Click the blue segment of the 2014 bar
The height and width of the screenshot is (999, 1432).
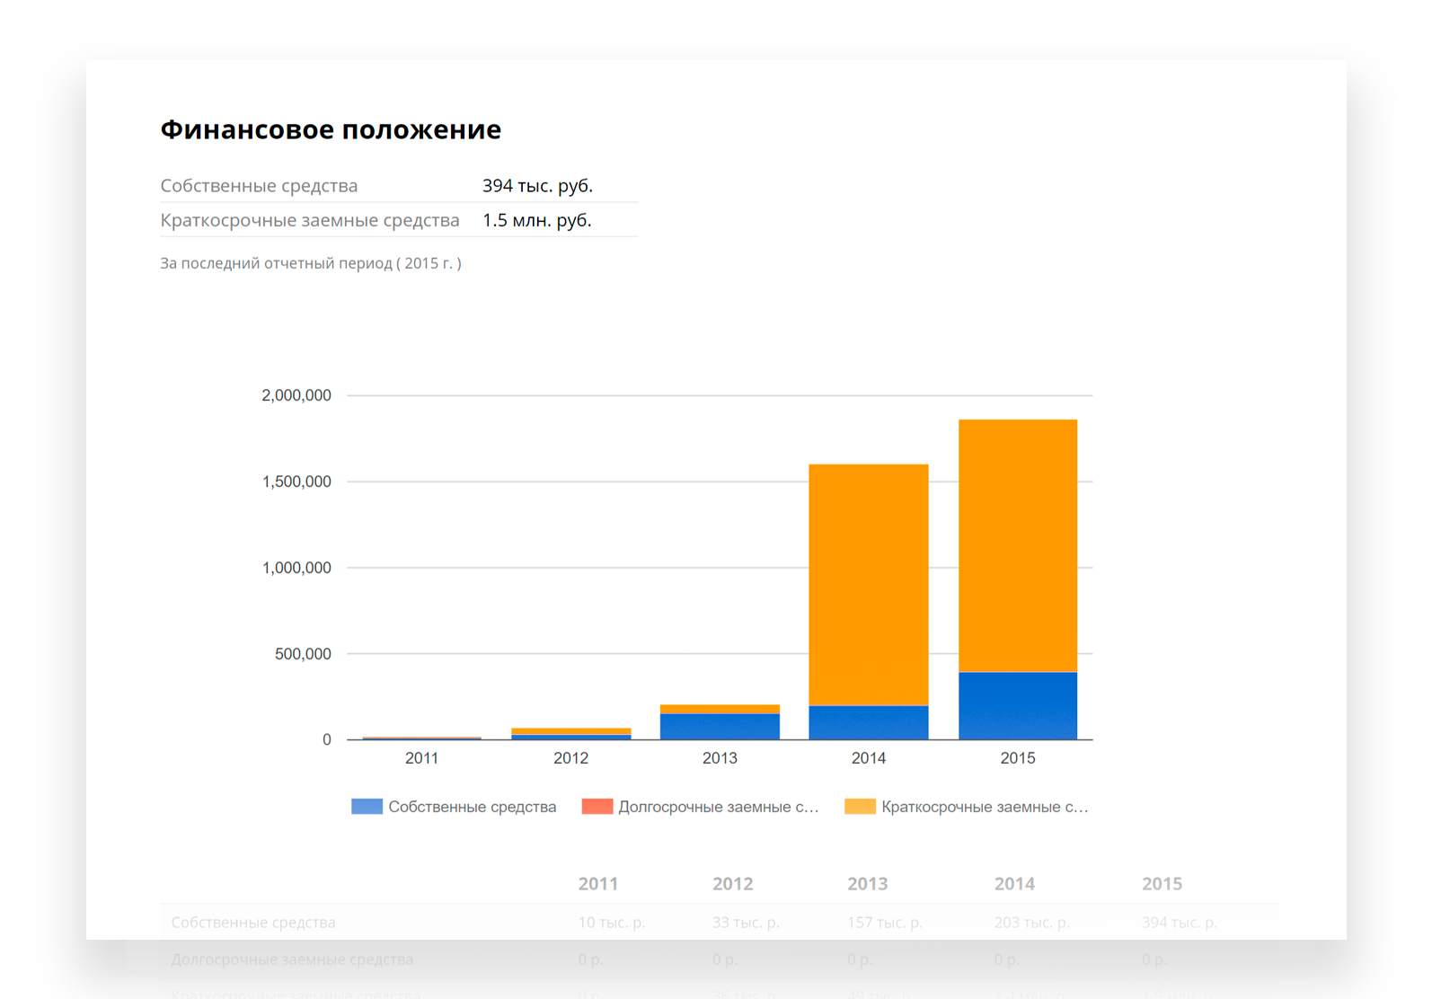(x=869, y=722)
